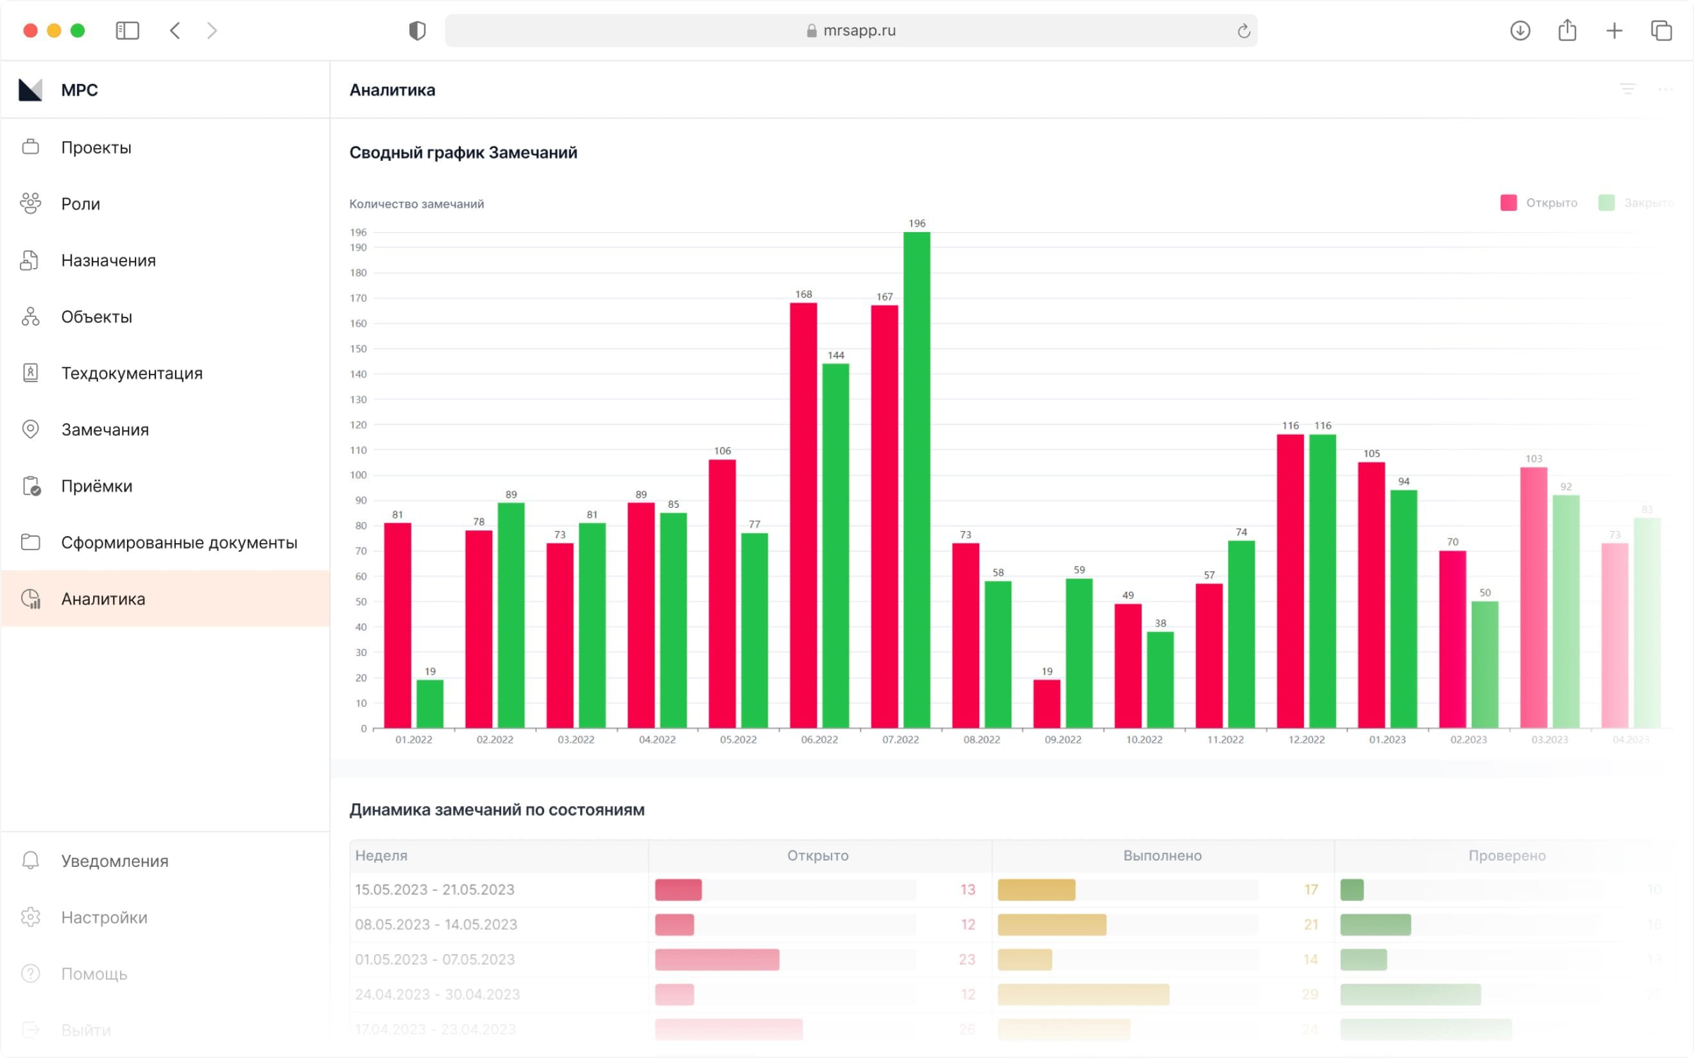Click the 07.2022 axis label
The image size is (1694, 1058).
[900, 739]
